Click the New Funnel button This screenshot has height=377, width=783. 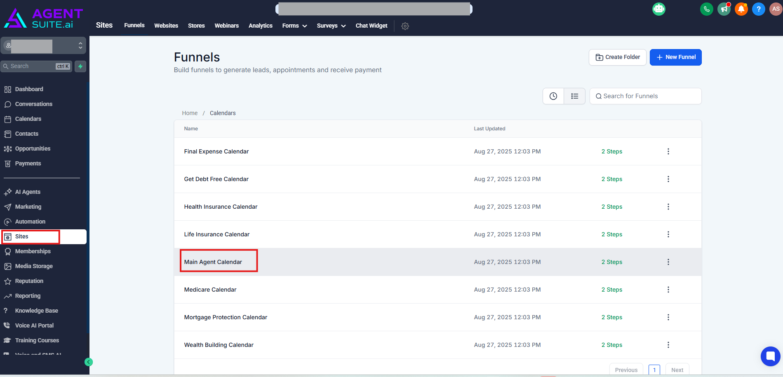coord(676,57)
